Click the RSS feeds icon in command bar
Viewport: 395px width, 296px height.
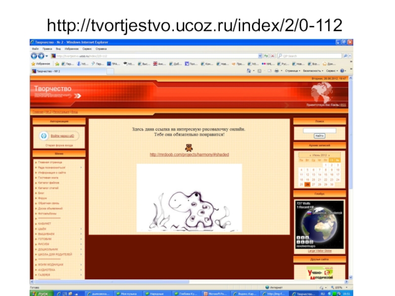[259, 71]
